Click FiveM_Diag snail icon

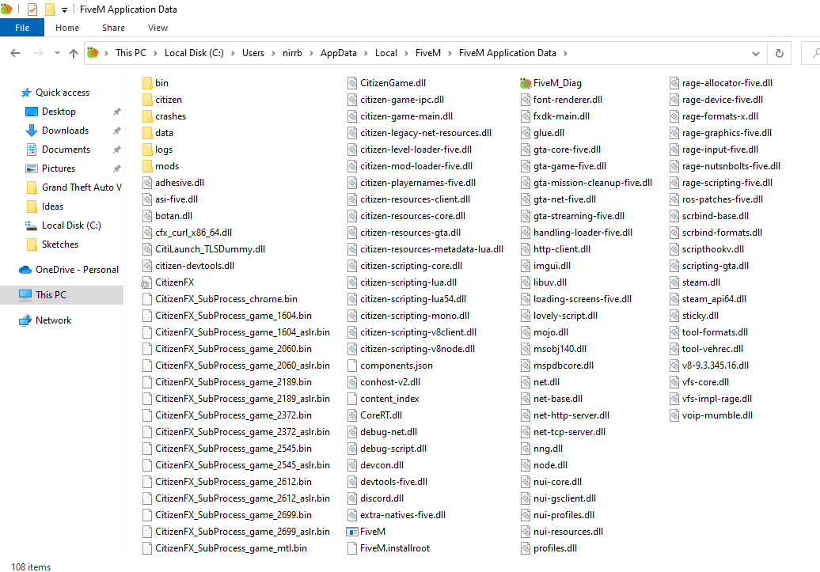tap(526, 83)
